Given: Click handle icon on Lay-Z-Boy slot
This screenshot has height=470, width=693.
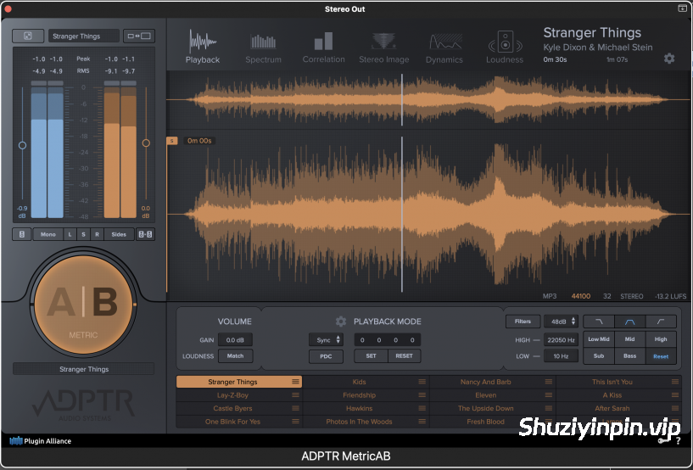Looking at the screenshot, I should [295, 394].
